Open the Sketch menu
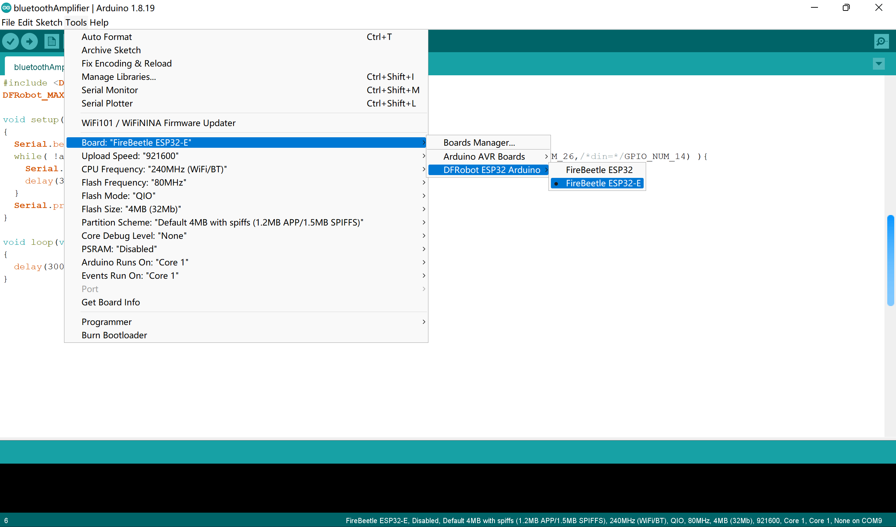This screenshot has width=896, height=527. coord(49,22)
